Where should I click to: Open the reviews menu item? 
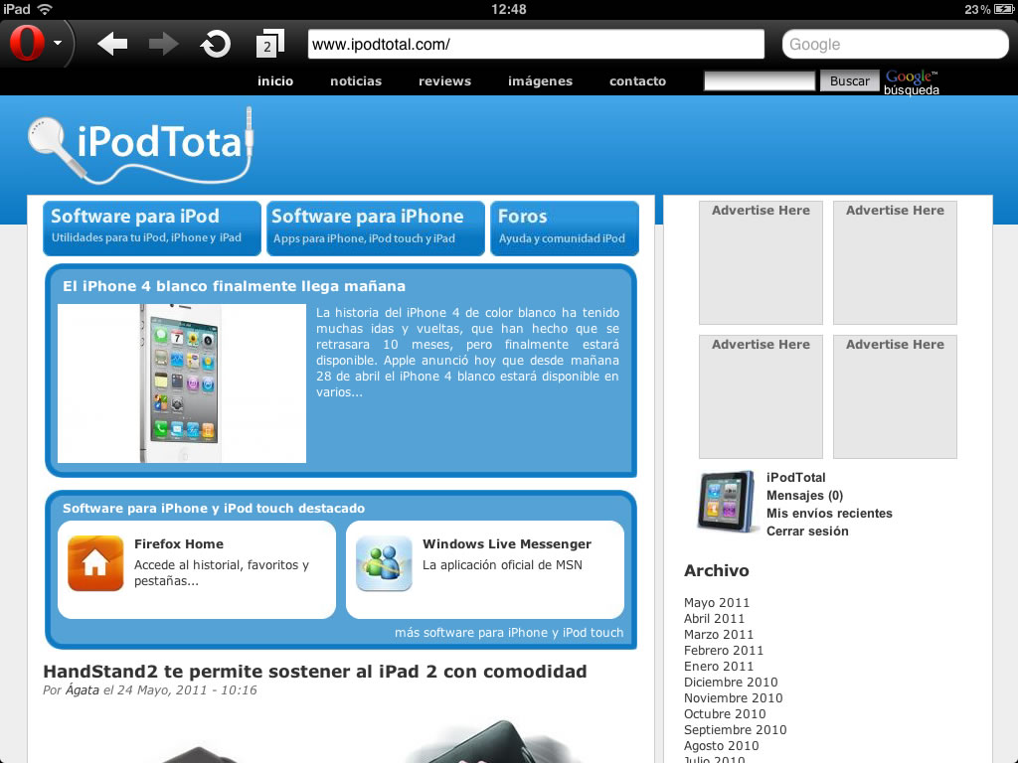tap(444, 81)
